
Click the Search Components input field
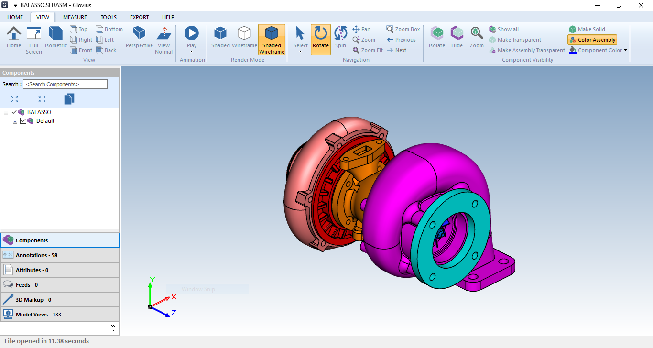65,84
